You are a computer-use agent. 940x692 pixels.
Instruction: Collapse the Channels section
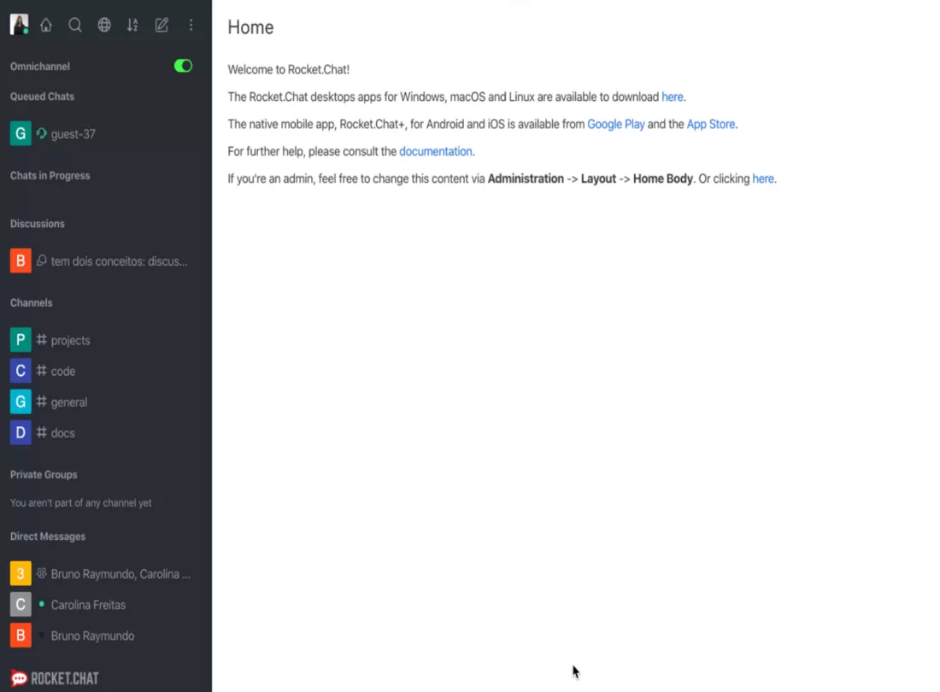(31, 302)
